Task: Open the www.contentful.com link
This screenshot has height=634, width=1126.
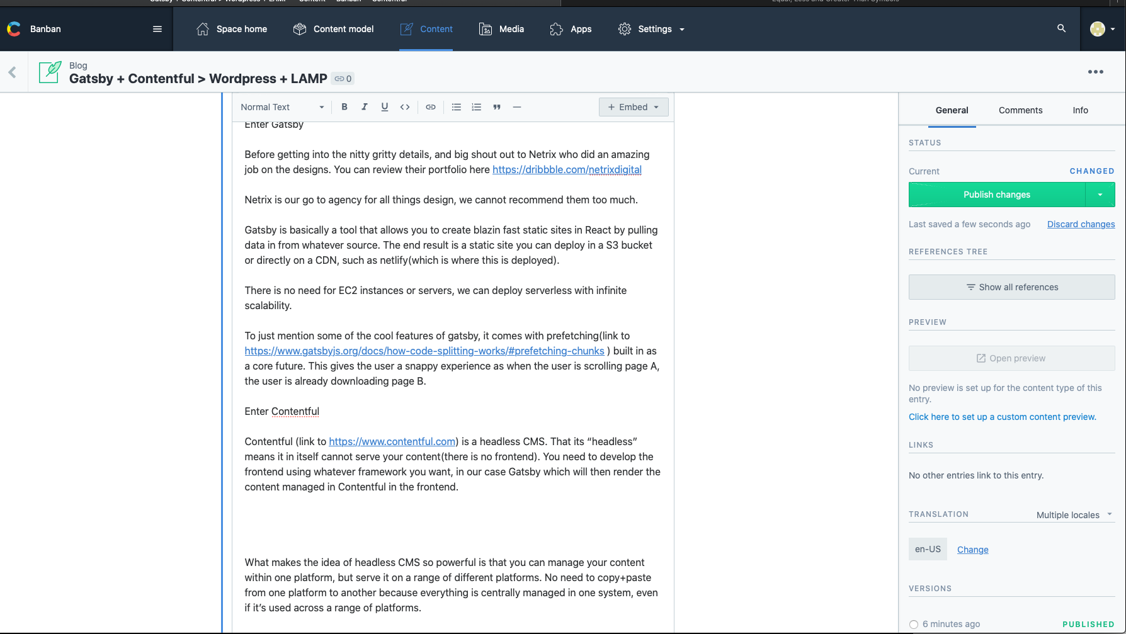Action: (392, 441)
